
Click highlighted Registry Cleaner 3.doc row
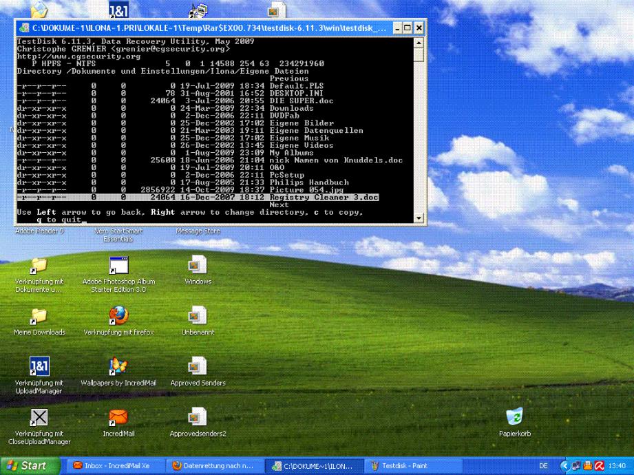coord(198,198)
